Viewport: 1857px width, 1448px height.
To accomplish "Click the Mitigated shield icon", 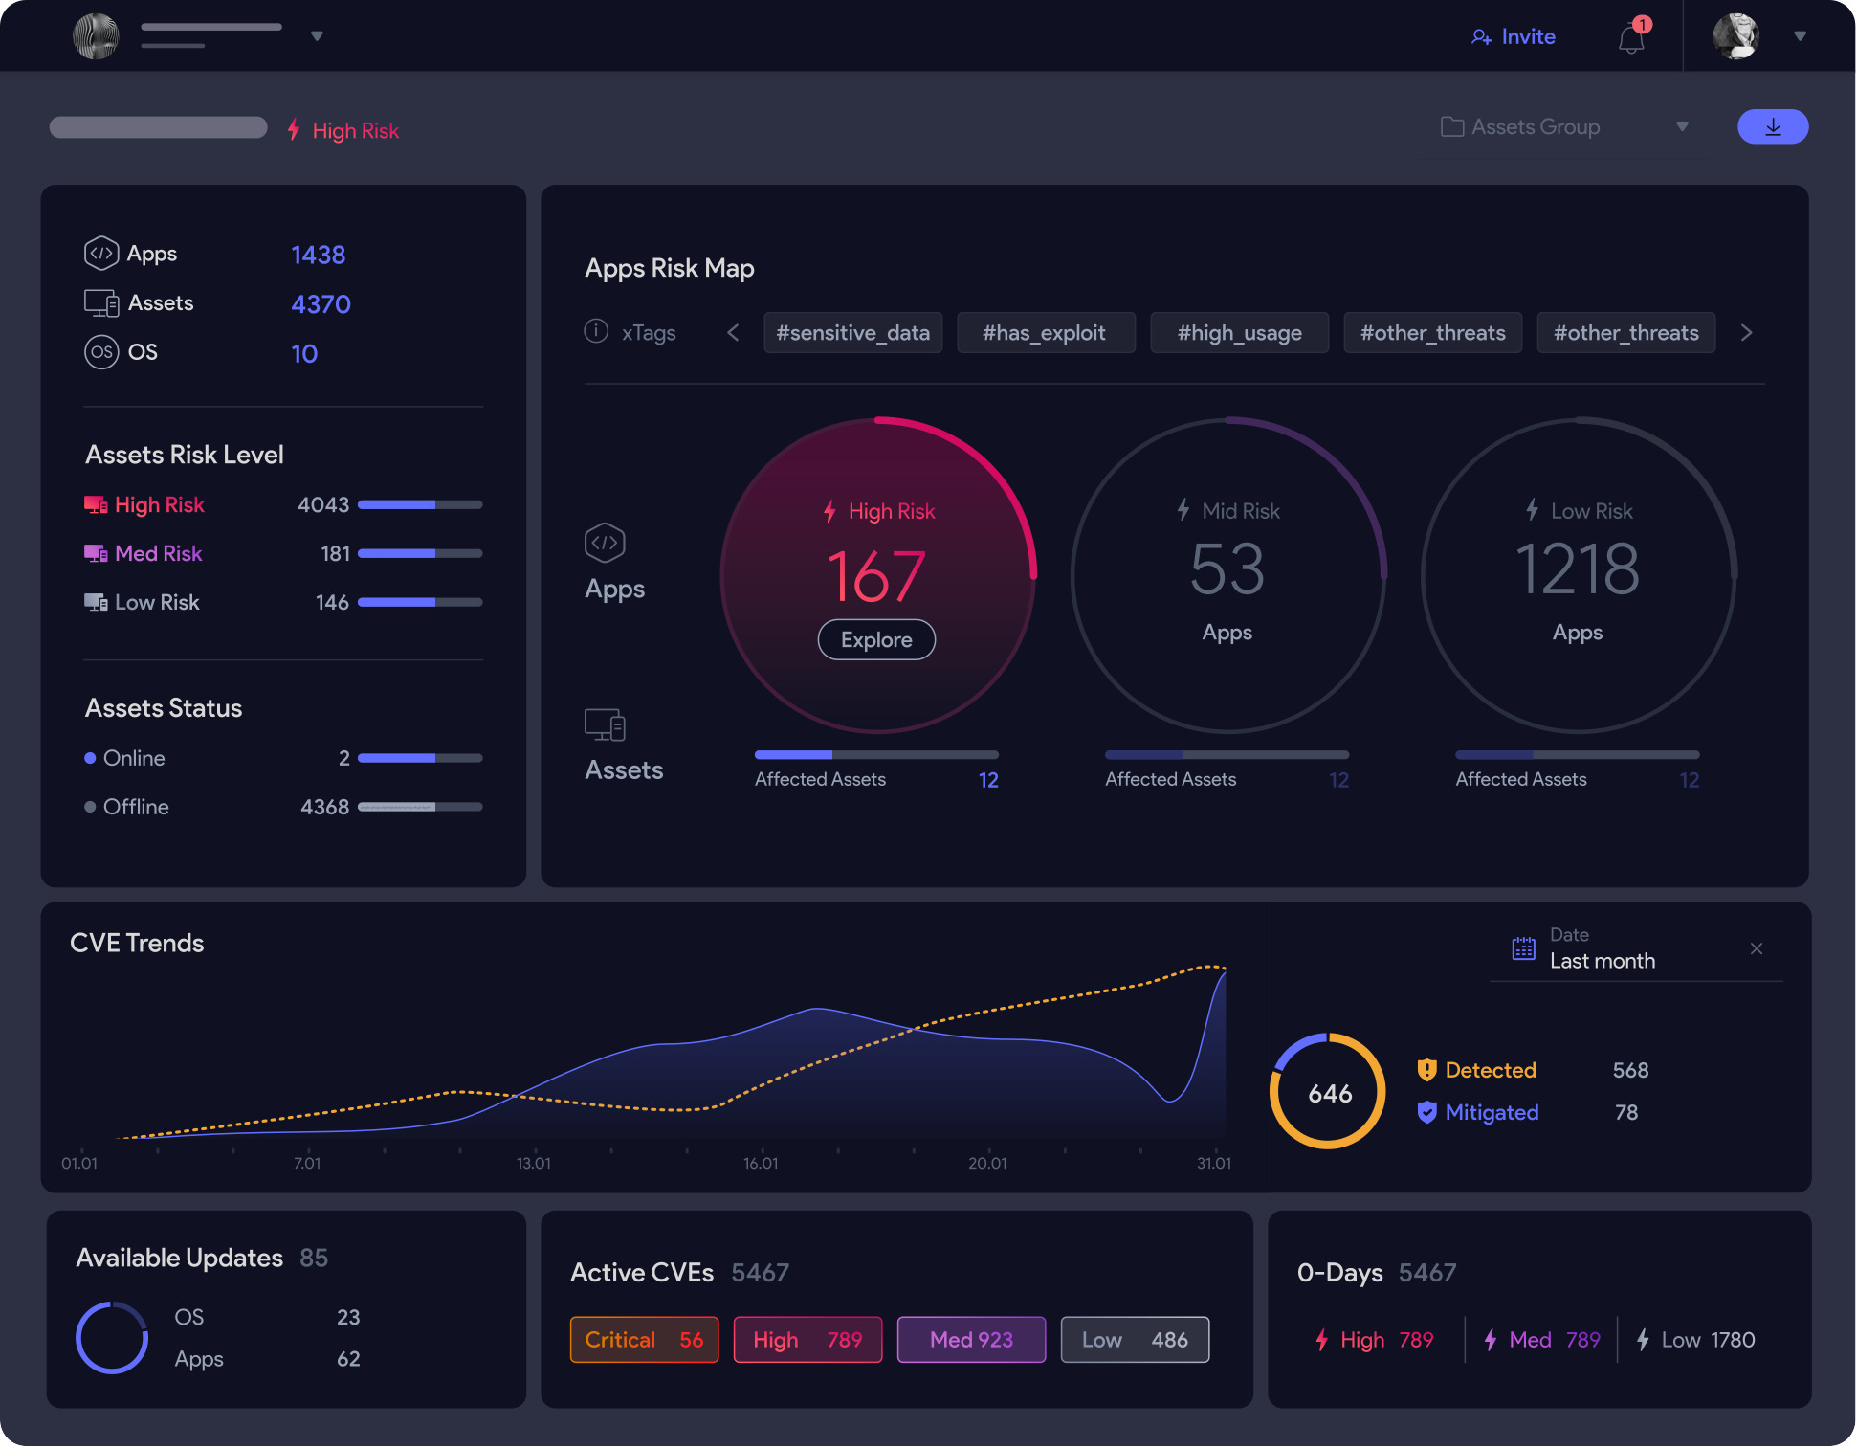I will click(1426, 1112).
